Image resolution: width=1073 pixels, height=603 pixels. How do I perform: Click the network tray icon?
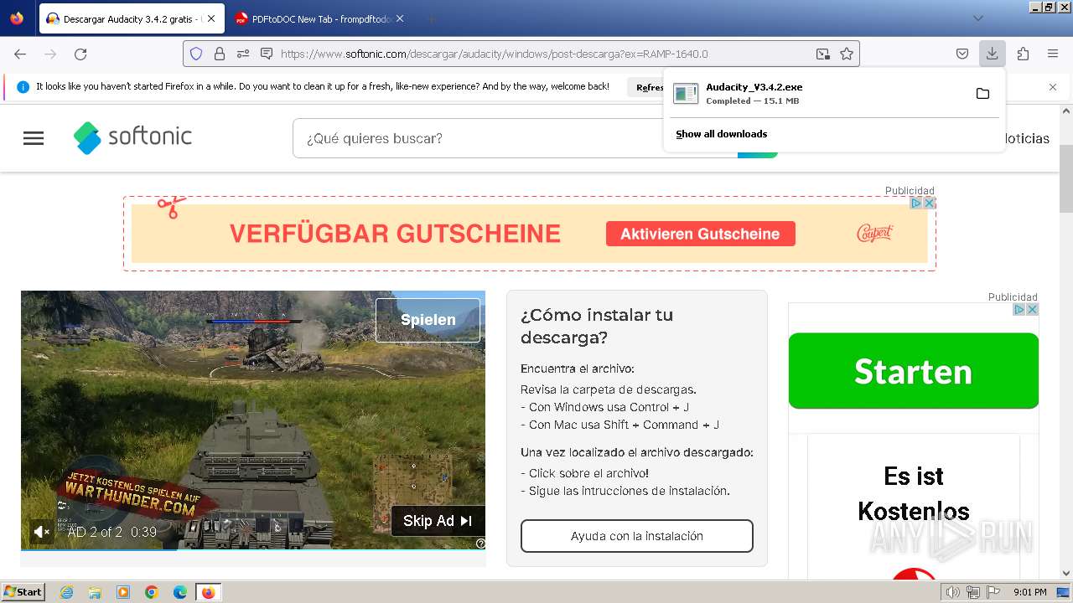click(972, 592)
